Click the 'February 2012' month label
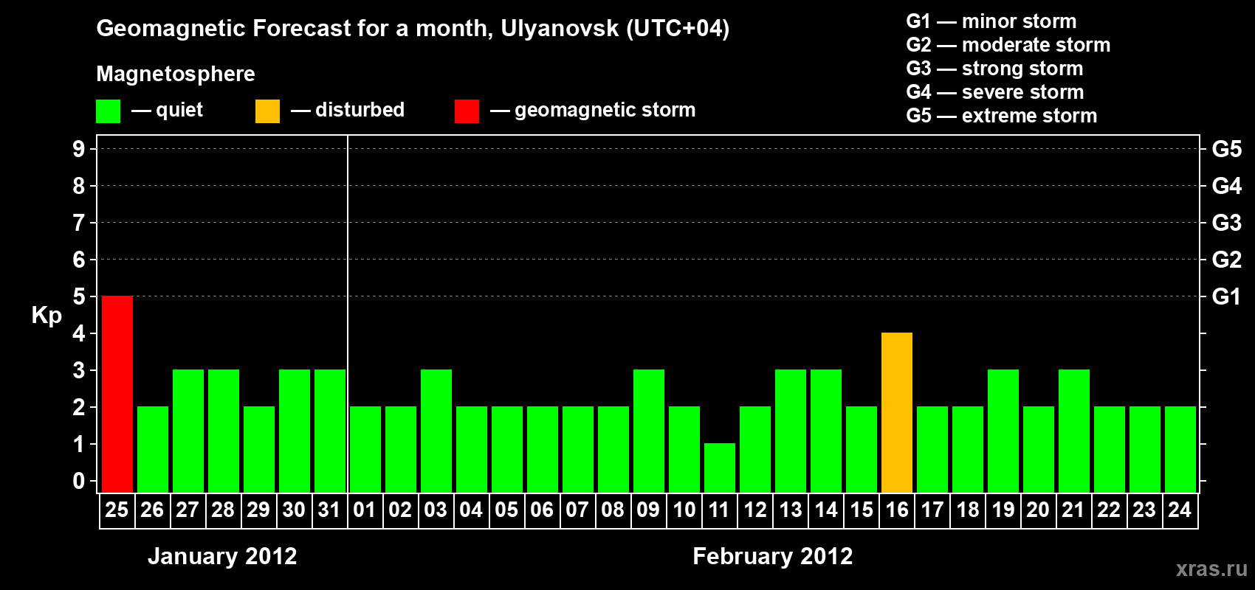This screenshot has width=1255, height=590. (x=773, y=556)
